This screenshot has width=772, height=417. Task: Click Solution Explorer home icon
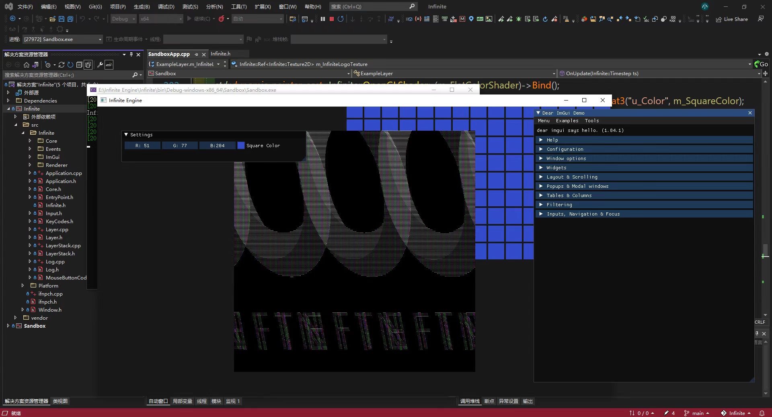[27, 65]
